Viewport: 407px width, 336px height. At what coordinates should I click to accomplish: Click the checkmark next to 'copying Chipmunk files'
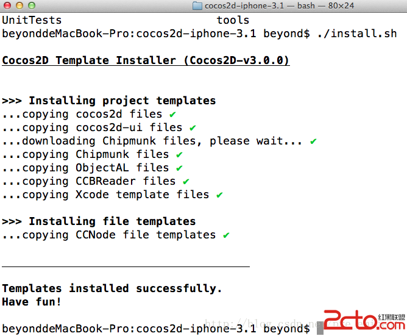(179, 154)
